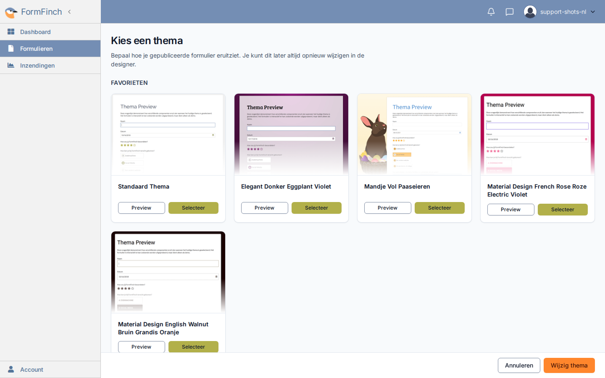Collapse the sidebar with chevron arrow
Image resolution: width=605 pixels, height=378 pixels.
[x=69, y=12]
